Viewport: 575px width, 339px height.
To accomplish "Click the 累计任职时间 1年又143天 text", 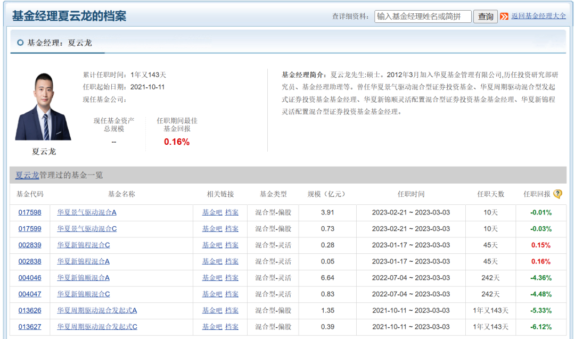I will (x=124, y=75).
